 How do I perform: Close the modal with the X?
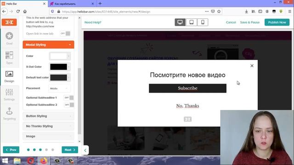click(x=252, y=66)
